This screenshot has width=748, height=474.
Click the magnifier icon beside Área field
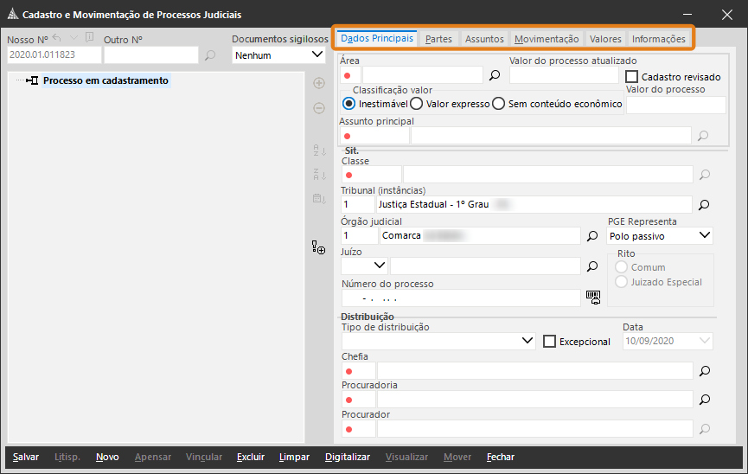pos(495,76)
